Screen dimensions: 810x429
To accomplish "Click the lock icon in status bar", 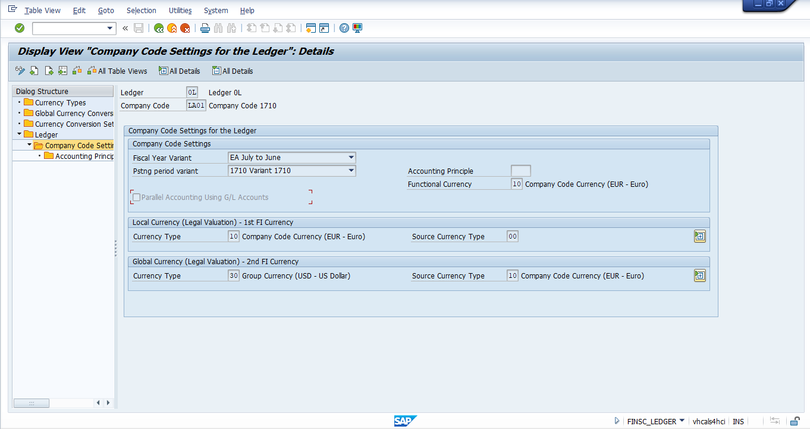I will click(795, 421).
